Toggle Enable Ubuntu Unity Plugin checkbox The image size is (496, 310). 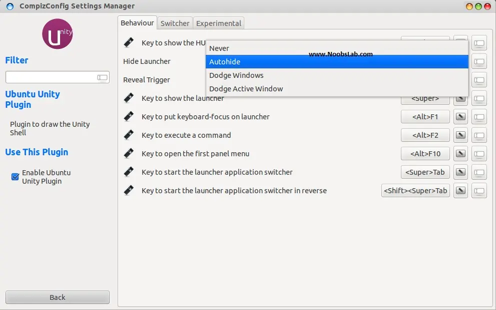tap(15, 177)
